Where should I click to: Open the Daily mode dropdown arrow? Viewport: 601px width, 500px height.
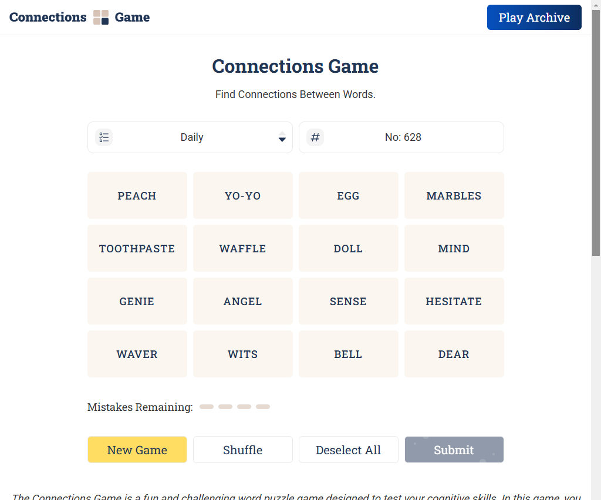coord(282,137)
